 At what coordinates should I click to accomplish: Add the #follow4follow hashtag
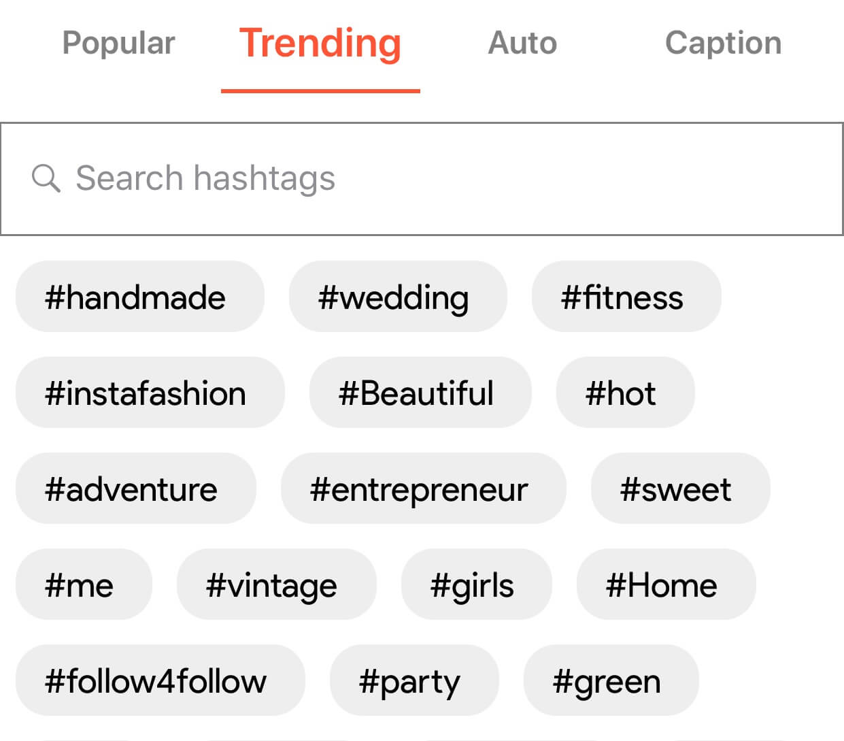coord(160,680)
